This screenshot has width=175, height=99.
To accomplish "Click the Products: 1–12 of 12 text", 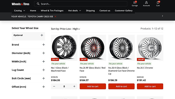I will point(152,28).
